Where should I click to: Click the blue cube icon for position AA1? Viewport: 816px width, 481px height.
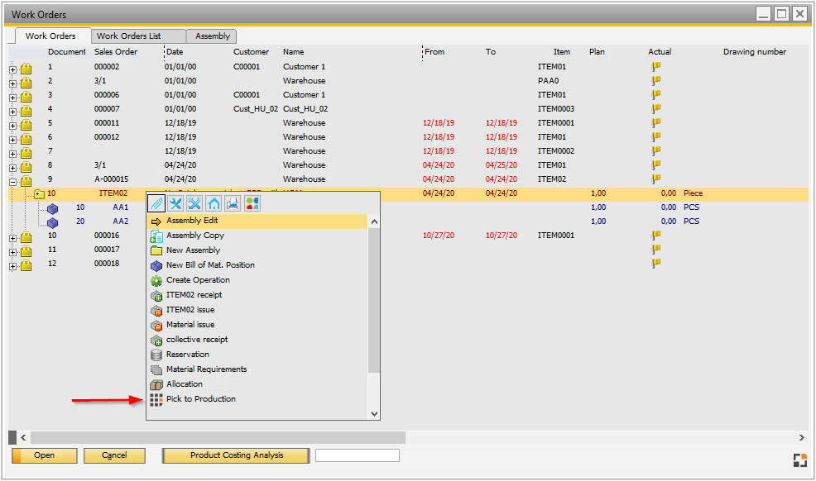pyautogui.click(x=53, y=208)
